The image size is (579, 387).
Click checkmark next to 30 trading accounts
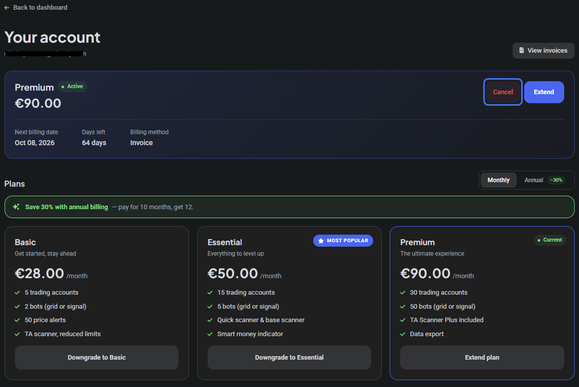[x=403, y=292]
